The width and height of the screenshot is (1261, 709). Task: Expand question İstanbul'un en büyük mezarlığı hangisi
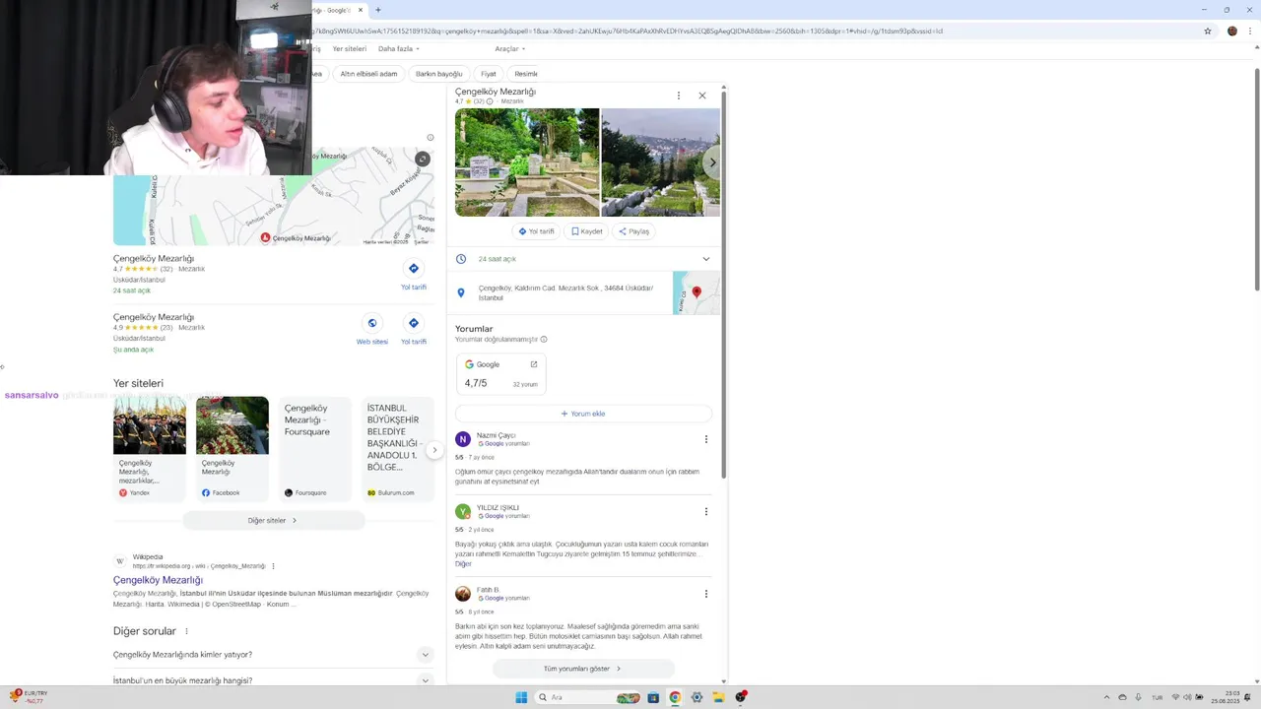(274, 680)
